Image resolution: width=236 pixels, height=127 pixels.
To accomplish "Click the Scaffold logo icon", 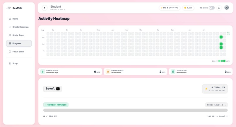I will click(9, 8).
